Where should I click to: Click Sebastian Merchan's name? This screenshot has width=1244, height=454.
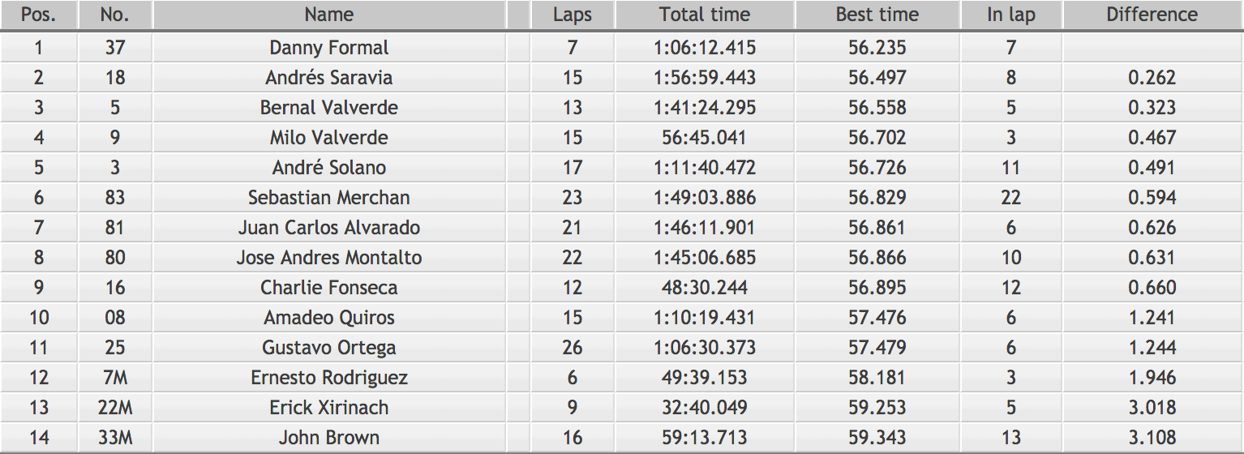[x=329, y=198]
